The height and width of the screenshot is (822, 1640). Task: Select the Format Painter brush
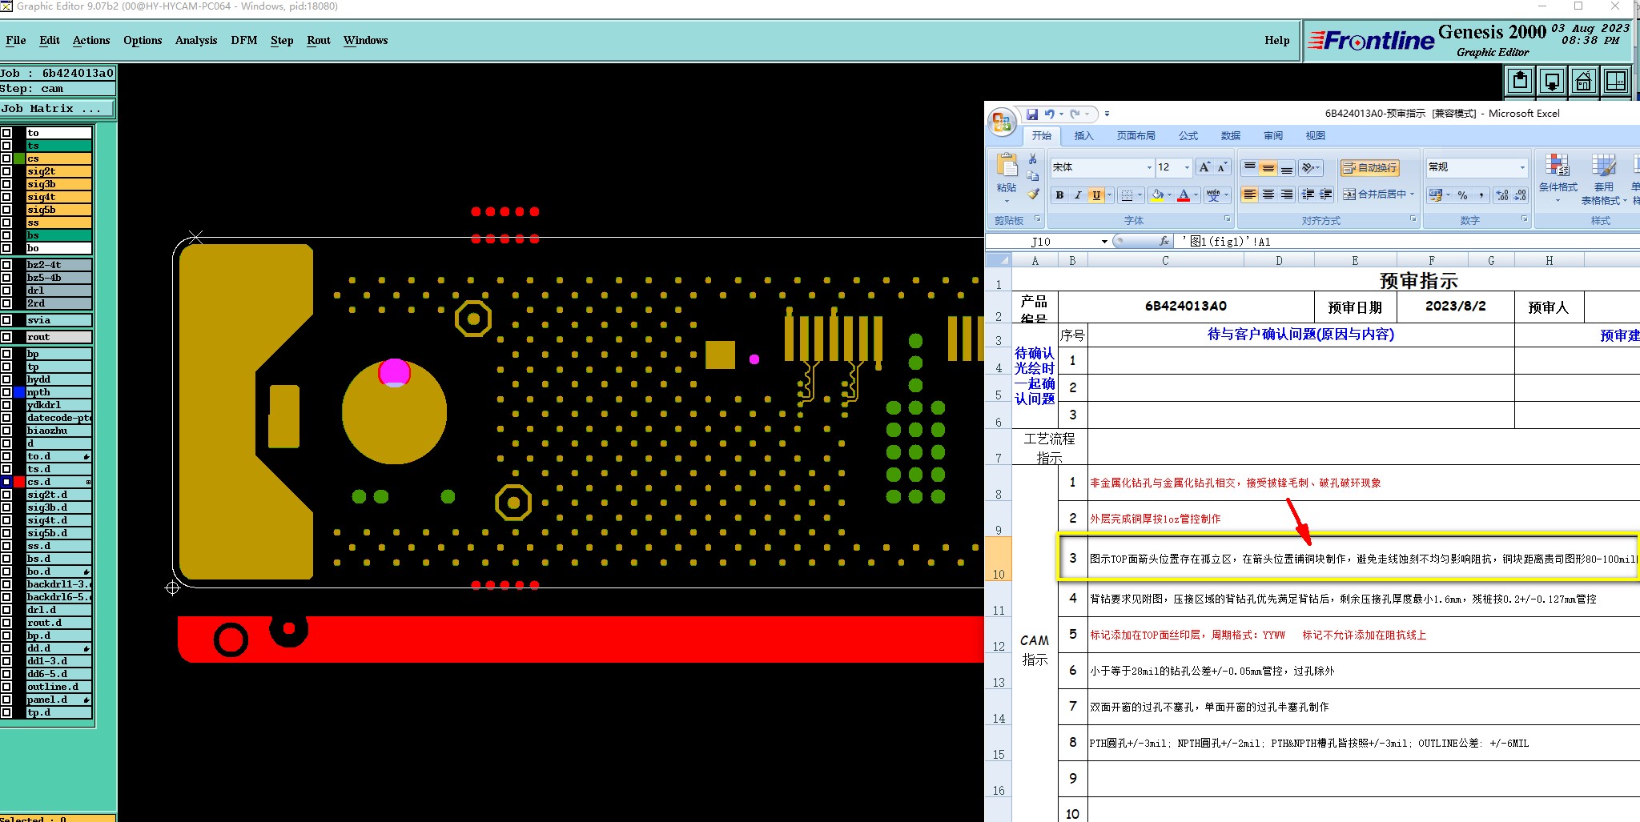coord(1033,194)
